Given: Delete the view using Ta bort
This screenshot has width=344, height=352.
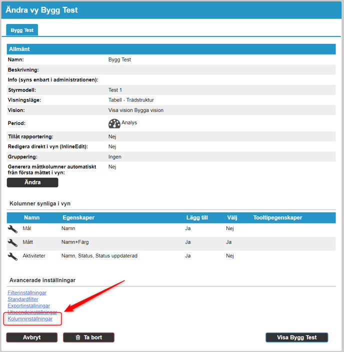Looking at the screenshot, I should [88, 337].
